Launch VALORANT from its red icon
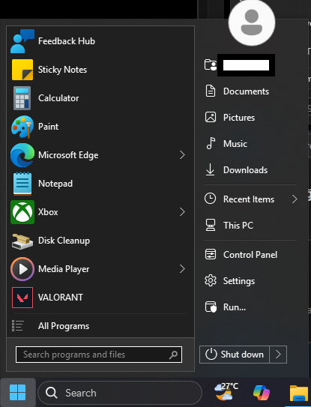The height and width of the screenshot is (407, 311). point(22,298)
